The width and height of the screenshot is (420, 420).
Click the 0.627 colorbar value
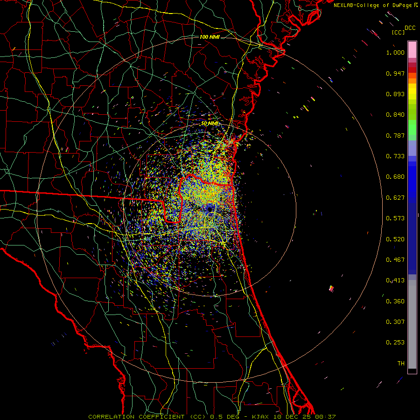(x=395, y=198)
